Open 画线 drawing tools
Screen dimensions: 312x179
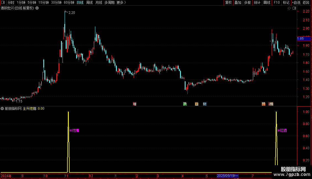click(x=267, y=2)
